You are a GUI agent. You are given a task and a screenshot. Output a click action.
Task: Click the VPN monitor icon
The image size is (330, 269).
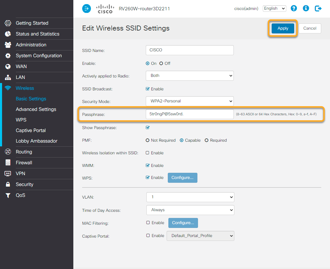click(x=8, y=173)
